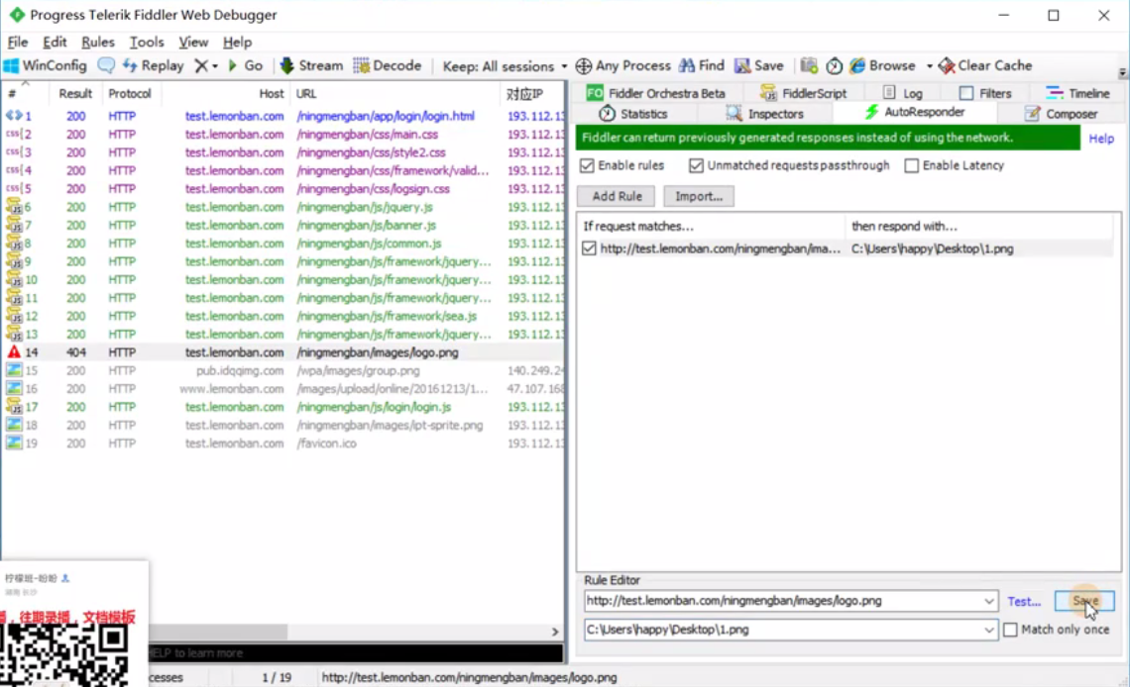Click the JS icon of session 17 login.js
The height and width of the screenshot is (687, 1130).
pos(14,407)
